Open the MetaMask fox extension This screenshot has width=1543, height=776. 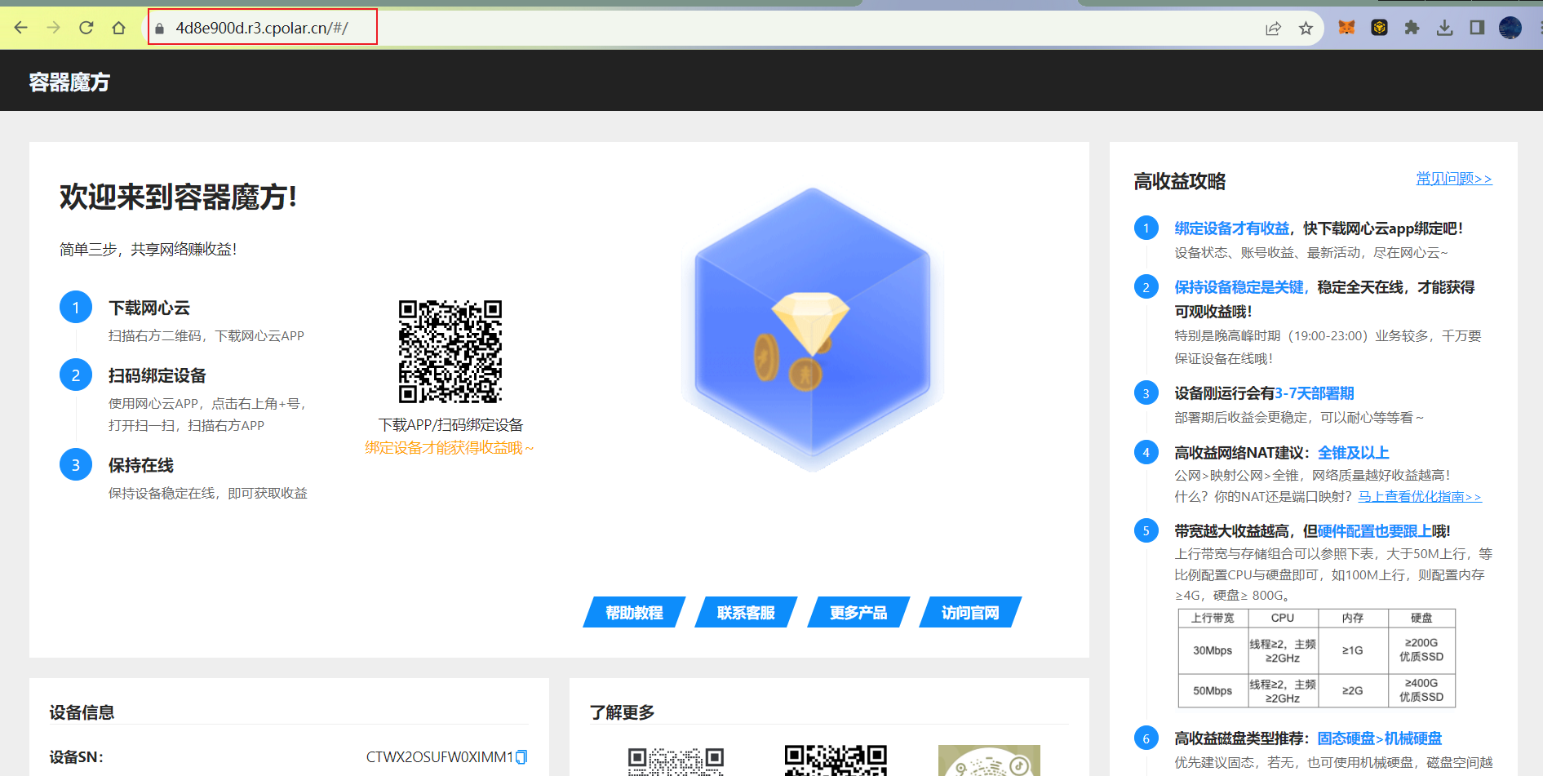coord(1346,28)
